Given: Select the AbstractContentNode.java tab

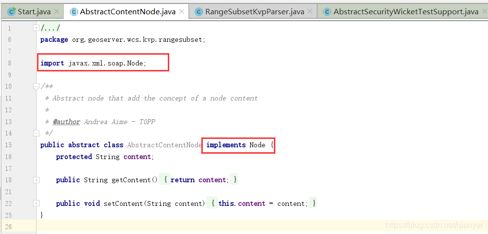Looking at the screenshot, I should click(126, 12).
